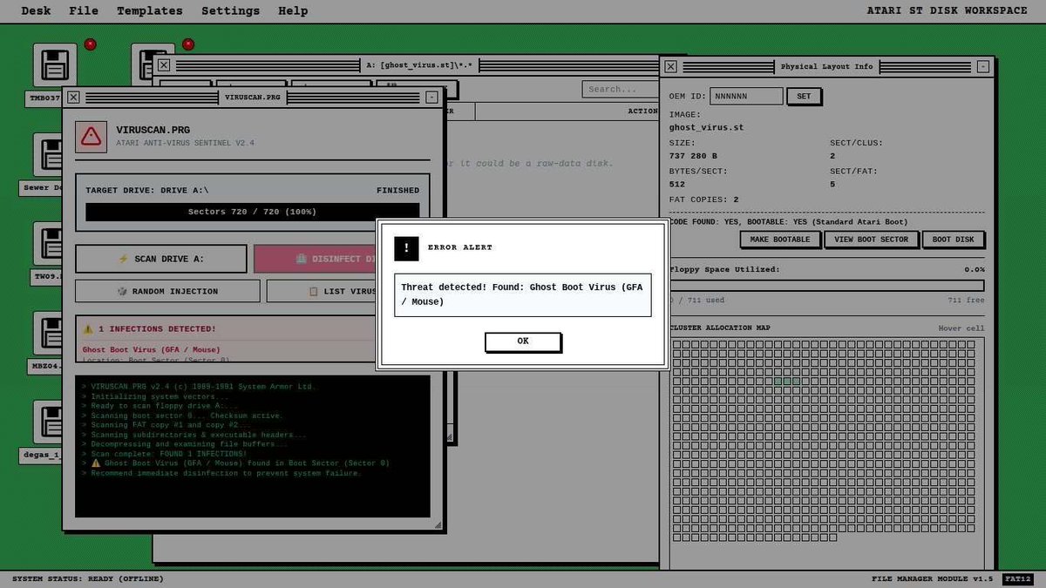Viewport: 1046px width, 588px height.
Task: Click the CODE FOUND: YES, BOOTABLE: YES line
Action: click(x=788, y=221)
